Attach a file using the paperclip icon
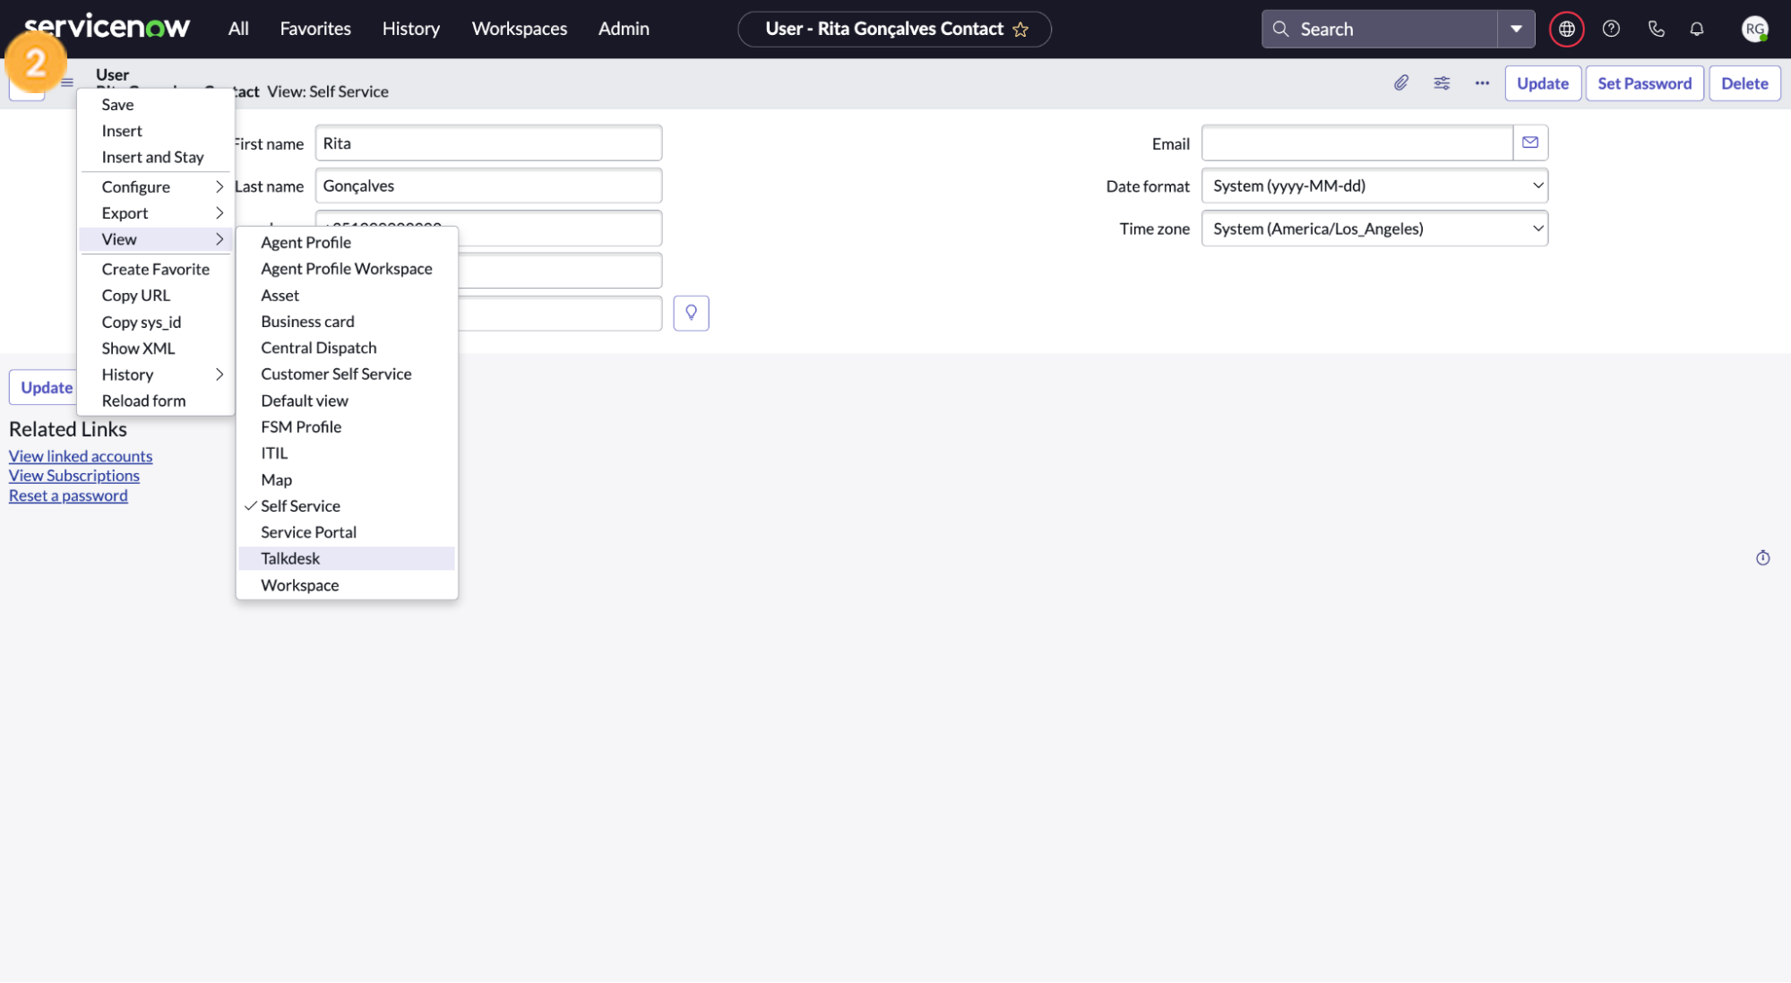 pos(1400,82)
